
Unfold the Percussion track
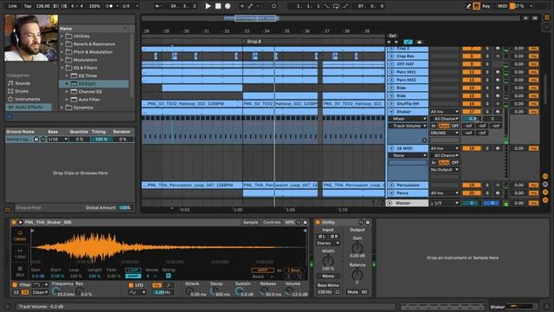(x=391, y=185)
